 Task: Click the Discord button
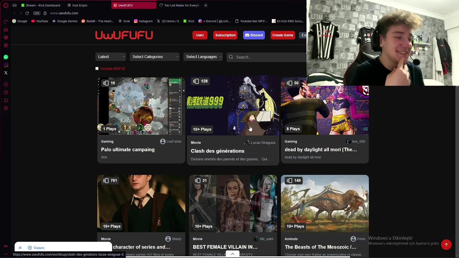(254, 35)
